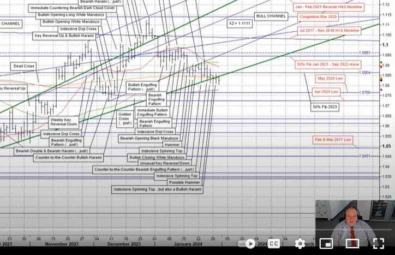Screen dimensions: 395x255
Task: Select the '50% Fib 2023' label
Action: pyautogui.click(x=325, y=107)
